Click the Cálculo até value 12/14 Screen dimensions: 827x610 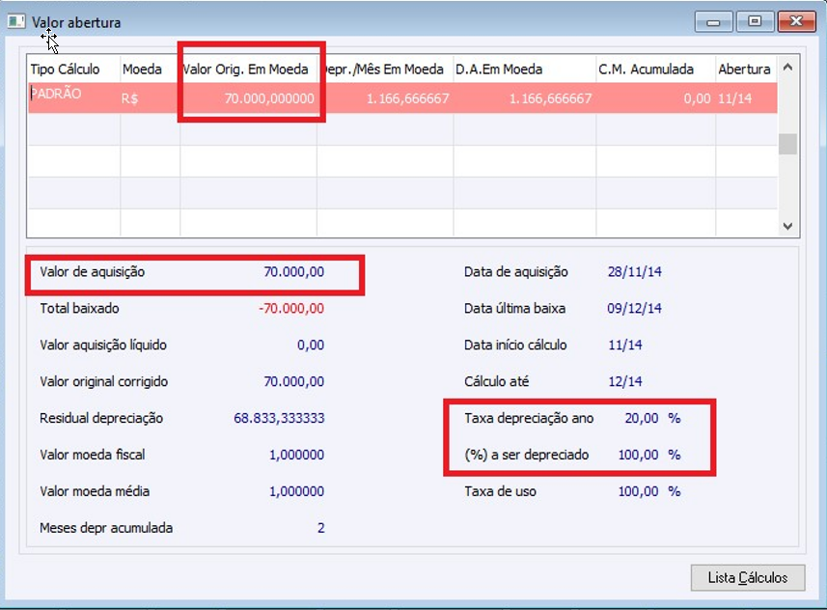(x=625, y=381)
